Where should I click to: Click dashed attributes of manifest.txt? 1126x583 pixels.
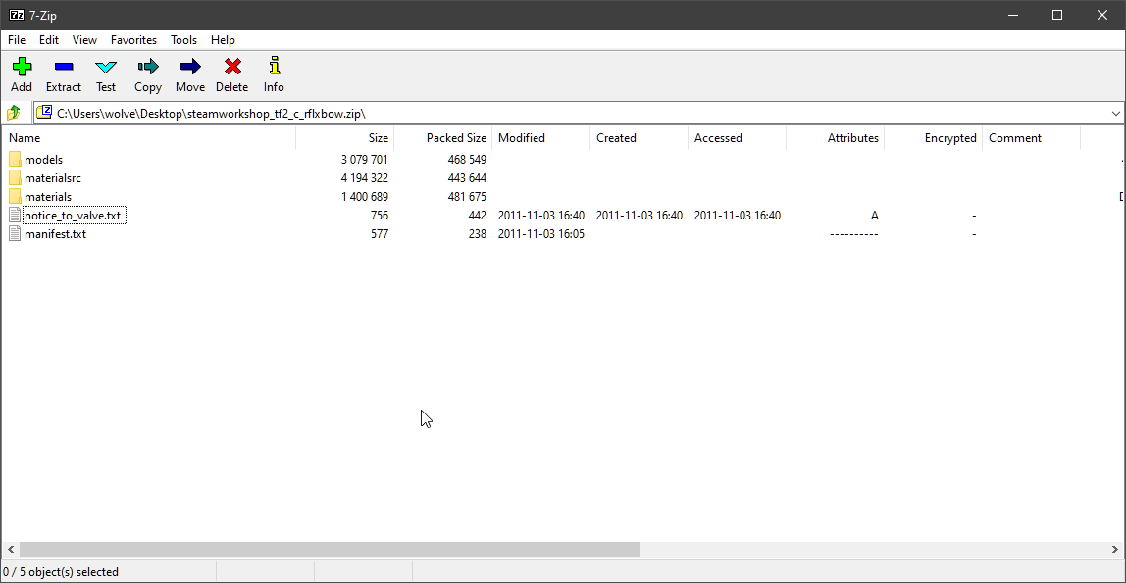[x=854, y=234]
